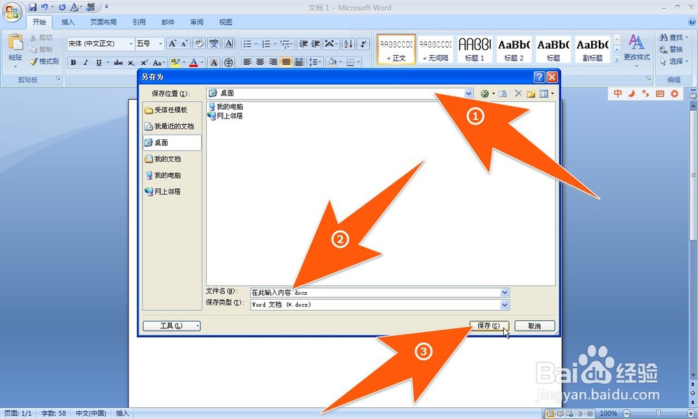Select 我的文档 in the places sidebar
Image resolution: width=698 pixels, height=419 pixels.
pyautogui.click(x=172, y=159)
